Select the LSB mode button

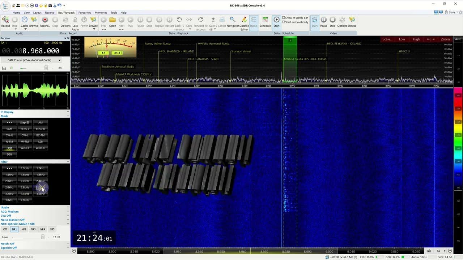[x=41, y=142]
